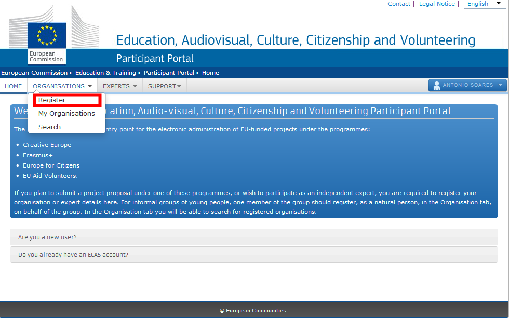Click European Commission breadcrumb link
The width and height of the screenshot is (509, 318).
point(34,73)
